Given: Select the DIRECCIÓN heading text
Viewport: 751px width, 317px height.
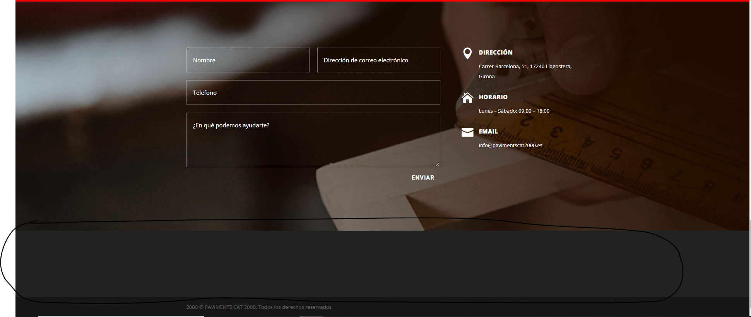Looking at the screenshot, I should (x=496, y=52).
